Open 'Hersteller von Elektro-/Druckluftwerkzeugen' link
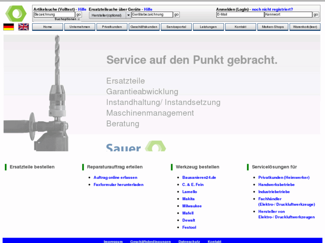325x243 pixels. pos(286,214)
